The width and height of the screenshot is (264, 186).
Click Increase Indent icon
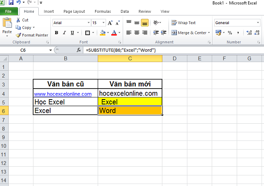164,32
